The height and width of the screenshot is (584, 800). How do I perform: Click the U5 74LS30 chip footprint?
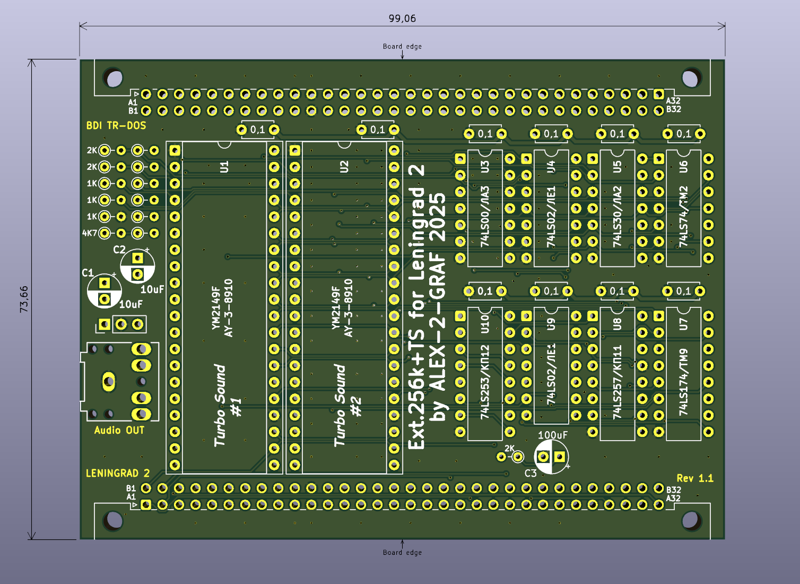[617, 208]
